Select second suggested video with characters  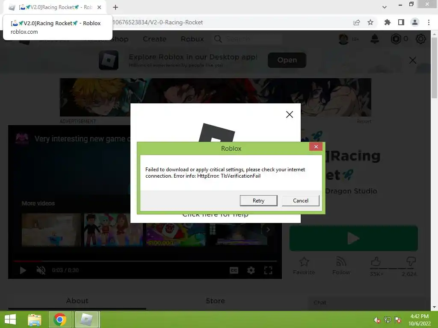coord(113,230)
